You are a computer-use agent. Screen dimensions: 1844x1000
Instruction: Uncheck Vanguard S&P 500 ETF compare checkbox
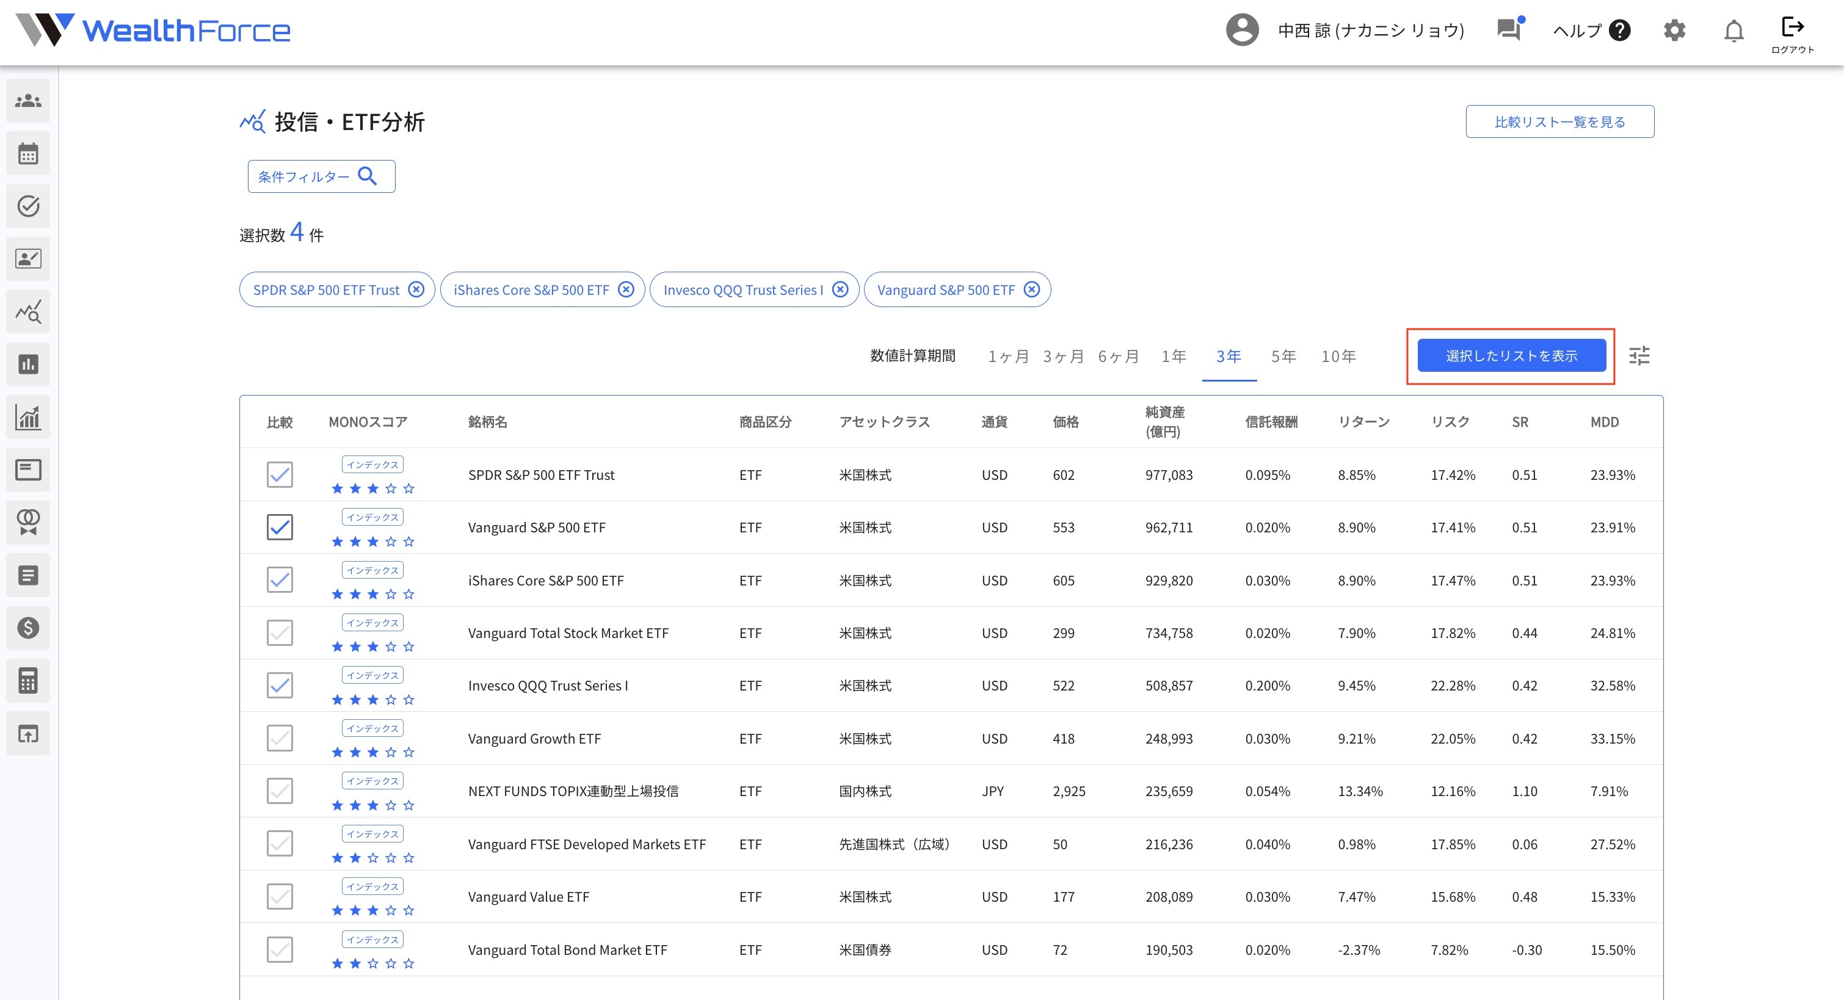(279, 527)
